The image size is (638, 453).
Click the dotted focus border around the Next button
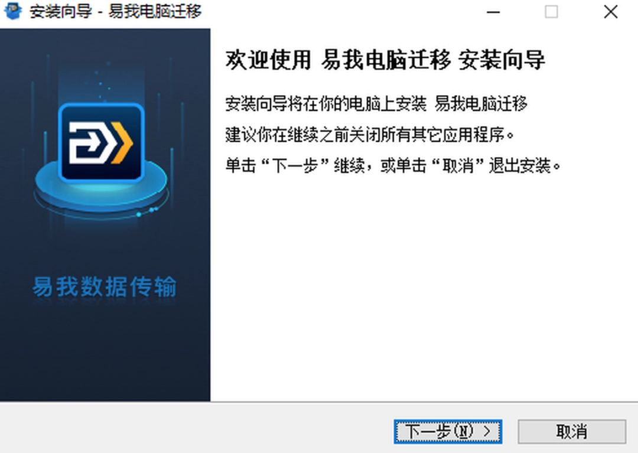(x=448, y=421)
